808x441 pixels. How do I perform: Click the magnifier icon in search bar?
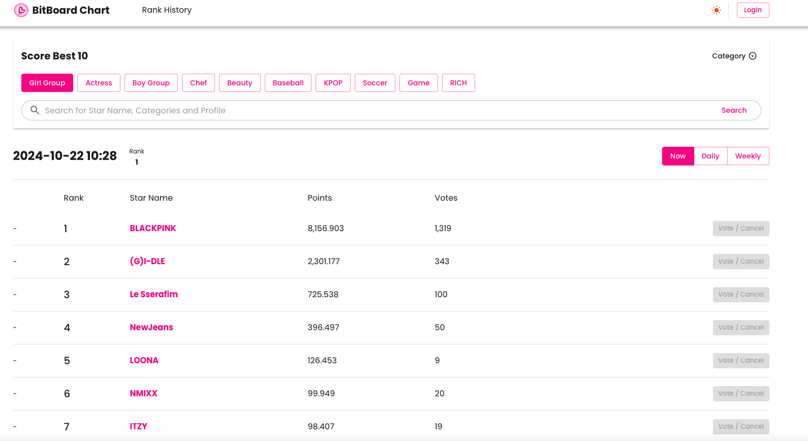[x=35, y=110]
